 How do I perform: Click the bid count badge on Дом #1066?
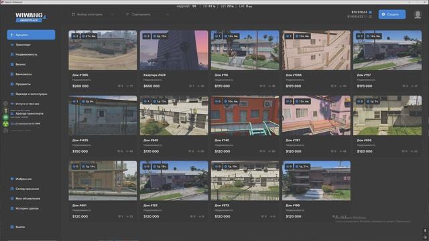[289, 36]
